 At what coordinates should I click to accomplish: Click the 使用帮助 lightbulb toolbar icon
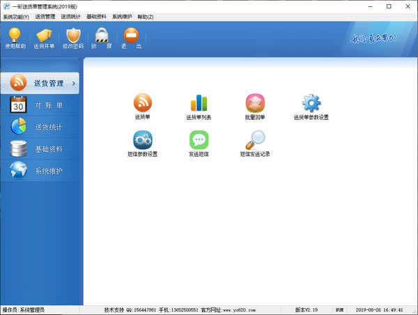(15, 36)
